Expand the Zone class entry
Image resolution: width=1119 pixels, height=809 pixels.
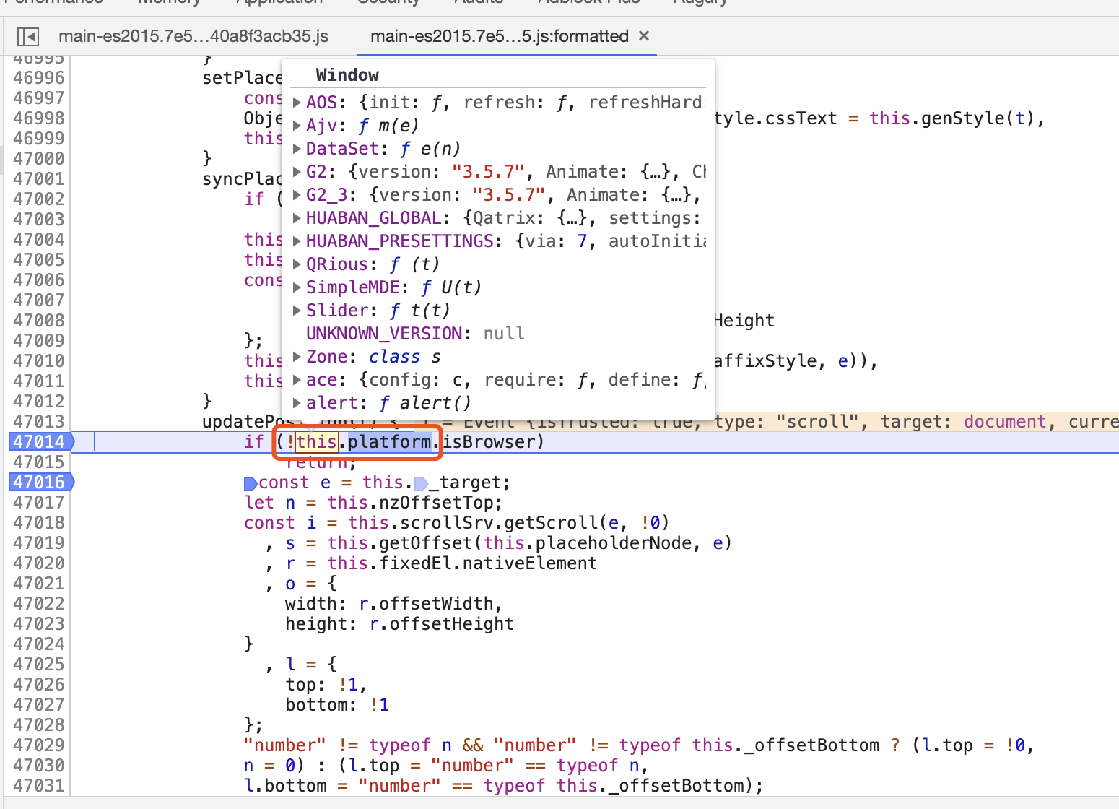[297, 356]
